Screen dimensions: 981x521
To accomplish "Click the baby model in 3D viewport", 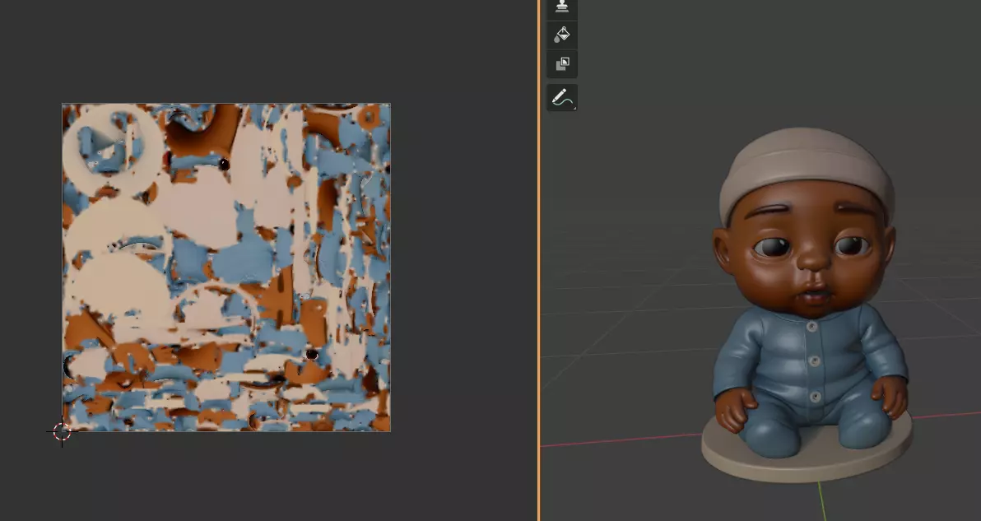I will coord(807,304).
